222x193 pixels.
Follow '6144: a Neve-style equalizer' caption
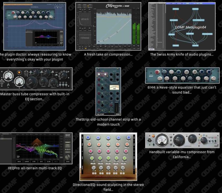pos(182,90)
